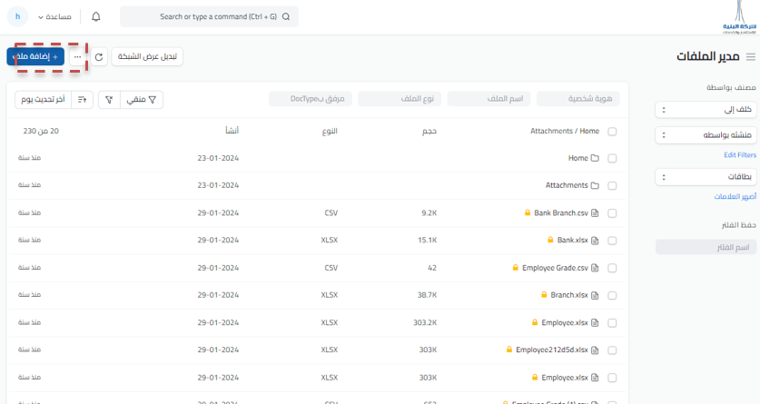The image size is (760, 404).
Task: Tick the Bank Branch.csv checkbox
Action: pos(612,213)
